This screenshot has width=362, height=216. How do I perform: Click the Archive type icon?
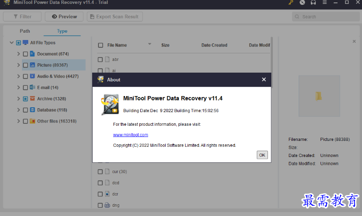32,98
